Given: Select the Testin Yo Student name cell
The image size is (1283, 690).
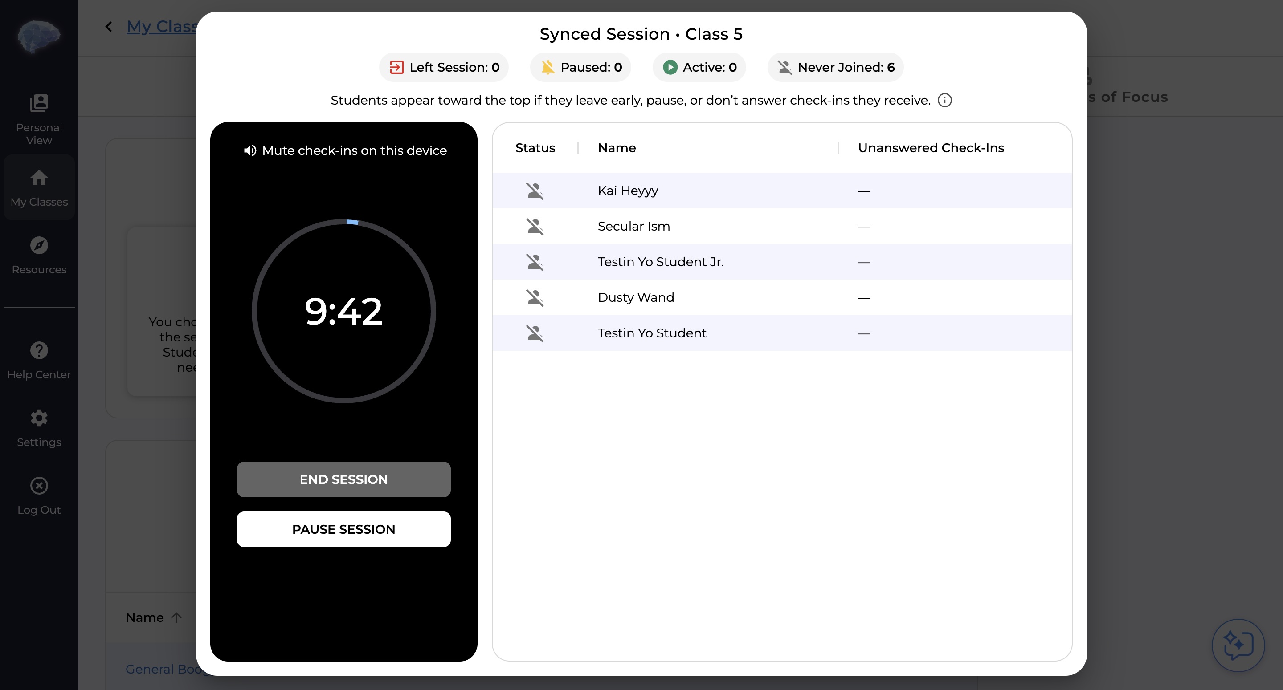Looking at the screenshot, I should (652, 333).
